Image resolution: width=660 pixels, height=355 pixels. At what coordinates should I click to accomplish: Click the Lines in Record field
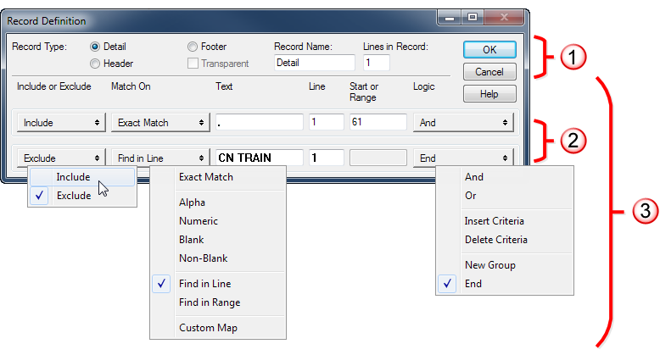pyautogui.click(x=376, y=63)
